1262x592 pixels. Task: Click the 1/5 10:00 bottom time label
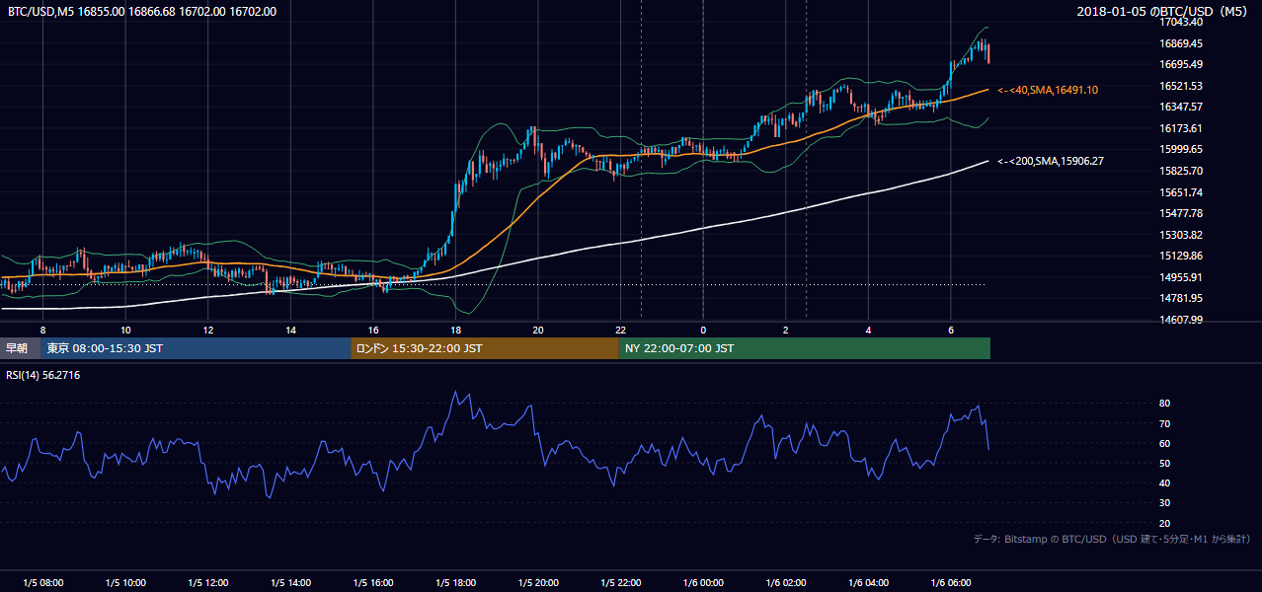click(125, 583)
